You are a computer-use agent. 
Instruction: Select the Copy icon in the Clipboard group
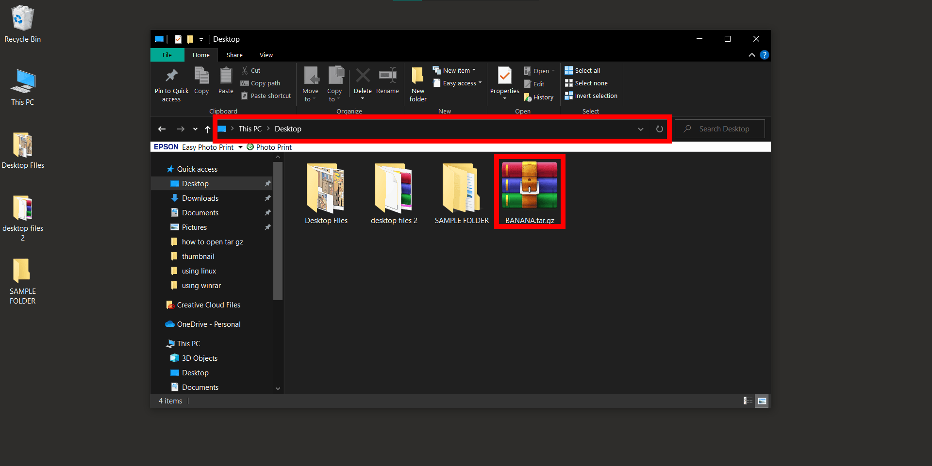201,81
